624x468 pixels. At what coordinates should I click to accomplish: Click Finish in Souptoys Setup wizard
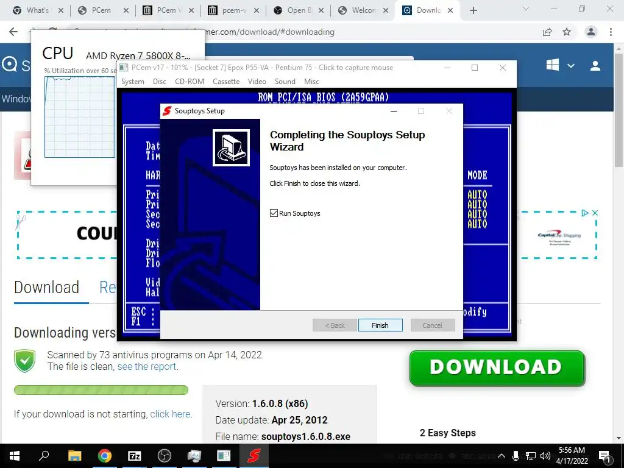point(380,325)
